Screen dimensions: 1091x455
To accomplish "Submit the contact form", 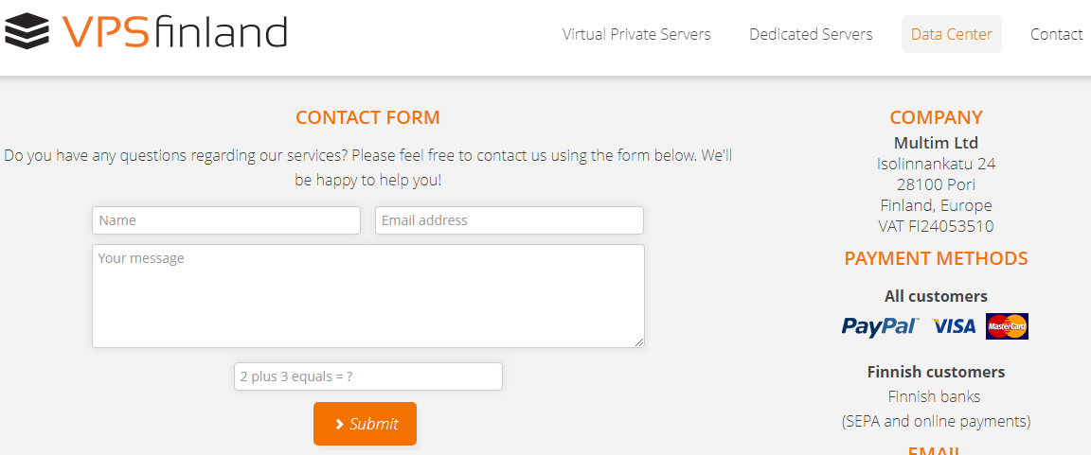I will 366,424.
